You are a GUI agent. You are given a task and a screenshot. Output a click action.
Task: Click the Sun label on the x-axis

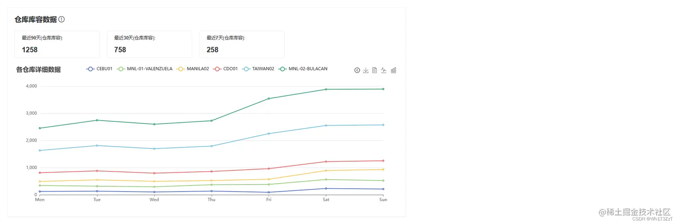pyautogui.click(x=383, y=200)
